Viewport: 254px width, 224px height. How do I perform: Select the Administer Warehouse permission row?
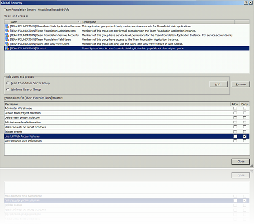coord(127,108)
